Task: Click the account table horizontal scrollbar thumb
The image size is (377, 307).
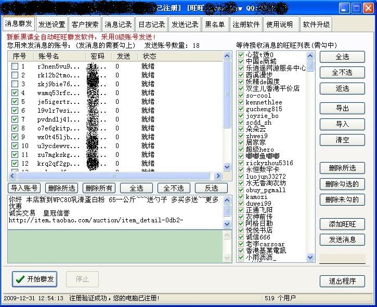Action: (x=113, y=176)
